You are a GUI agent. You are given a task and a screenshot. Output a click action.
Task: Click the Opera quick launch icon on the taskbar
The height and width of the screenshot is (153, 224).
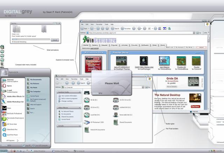point(12,151)
